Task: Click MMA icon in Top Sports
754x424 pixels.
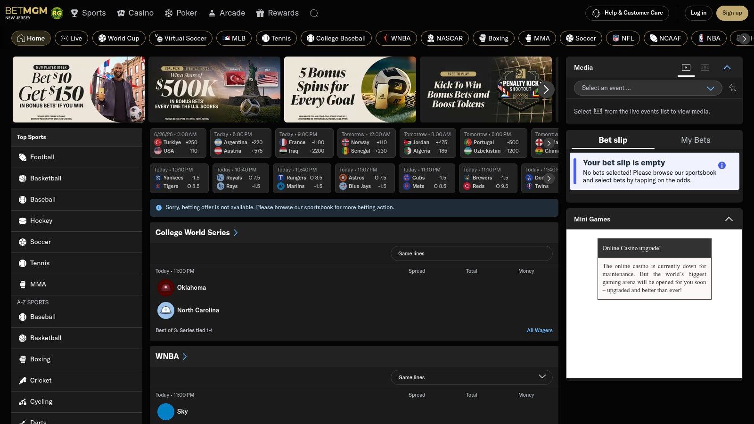Action: [22, 285]
